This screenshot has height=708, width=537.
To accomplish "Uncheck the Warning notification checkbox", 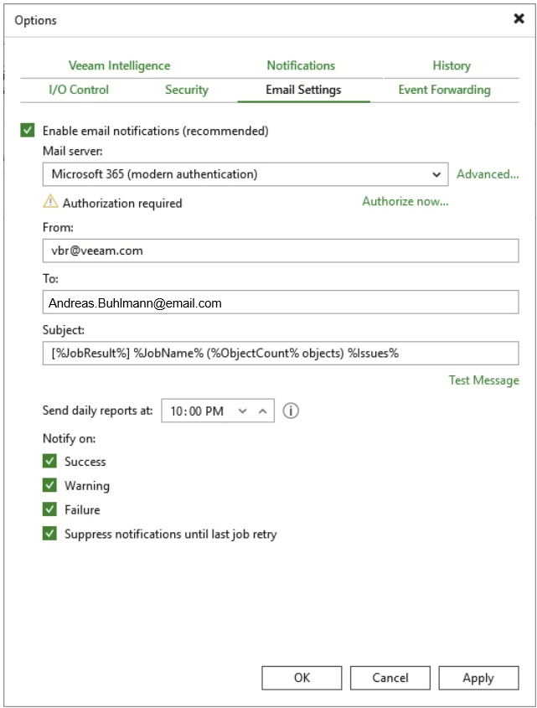I will (x=50, y=486).
